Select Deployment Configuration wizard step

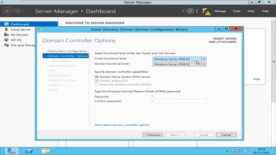pyautogui.click(x=67, y=51)
